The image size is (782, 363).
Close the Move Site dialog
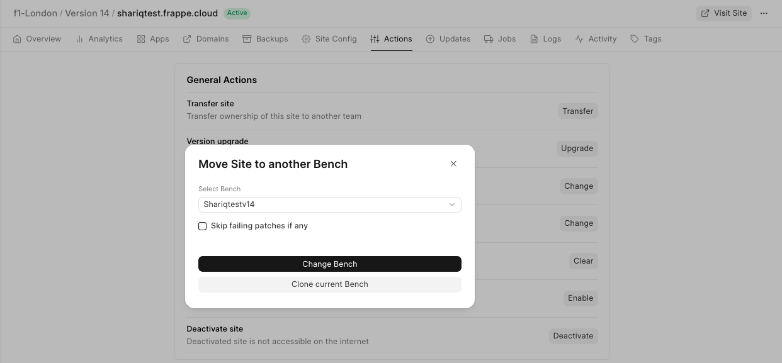(x=453, y=164)
